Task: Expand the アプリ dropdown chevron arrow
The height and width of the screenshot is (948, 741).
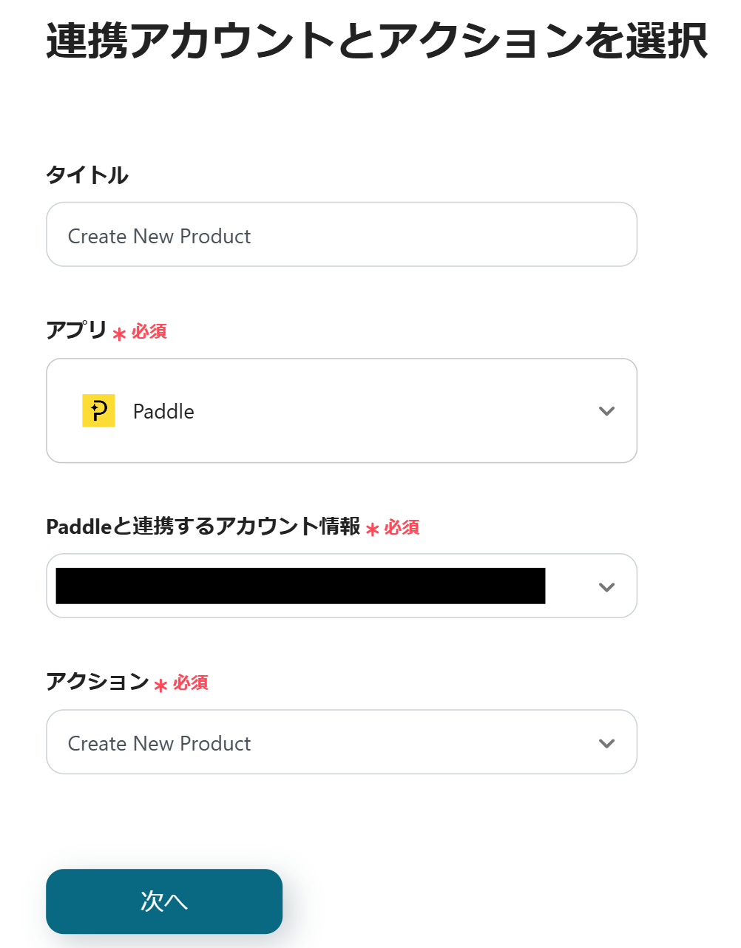Action: 606,411
